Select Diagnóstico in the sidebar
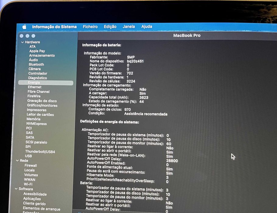This screenshot has width=277, height=213. (x=37, y=78)
